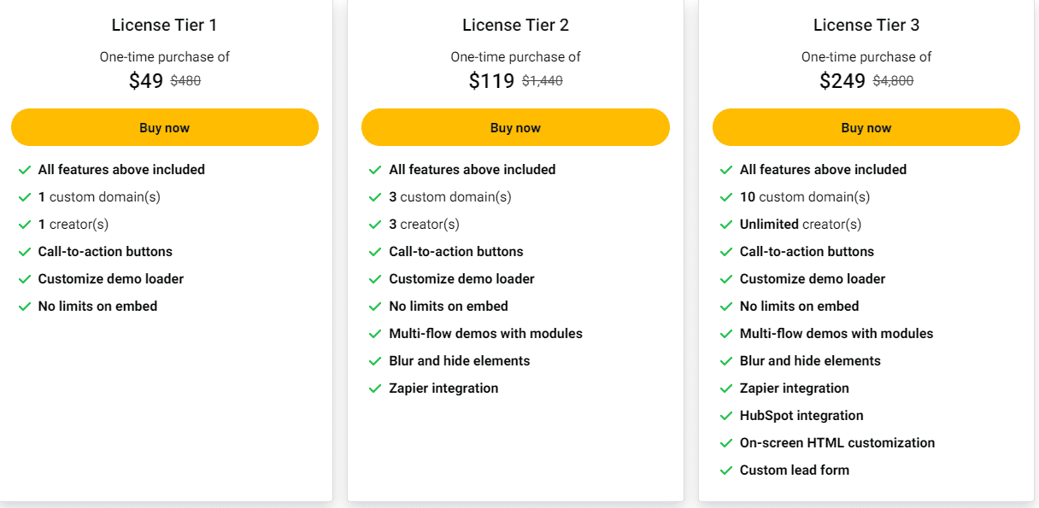1039x508 pixels.
Task: Click the checkmark next to "No limits on embed" in Tier 1
Action: pyautogui.click(x=25, y=306)
